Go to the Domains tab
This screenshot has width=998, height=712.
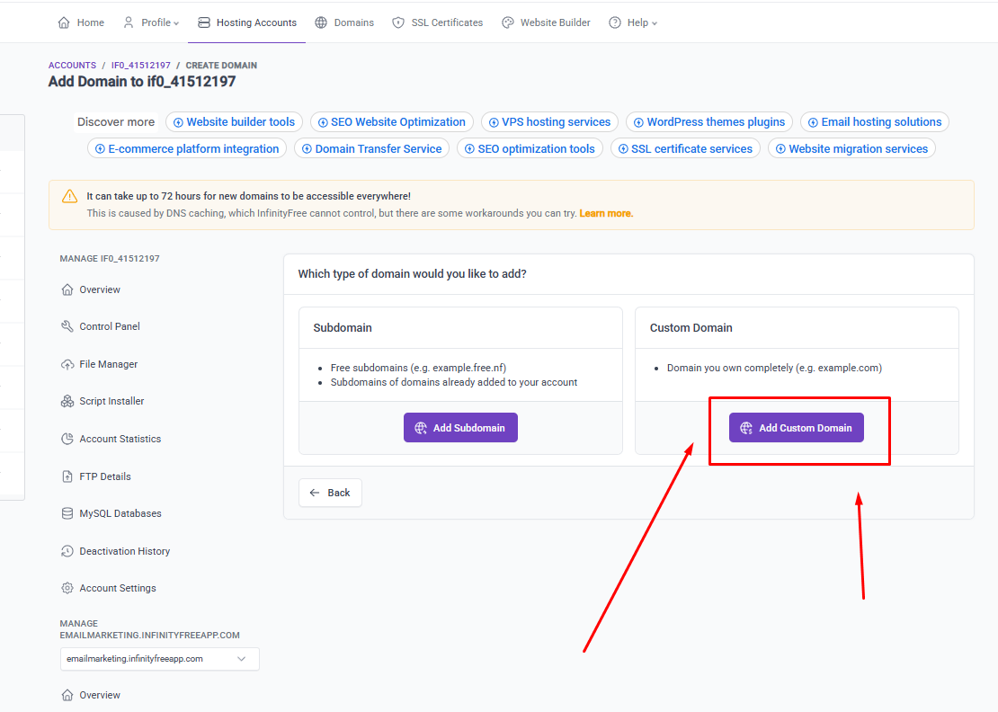coord(344,22)
